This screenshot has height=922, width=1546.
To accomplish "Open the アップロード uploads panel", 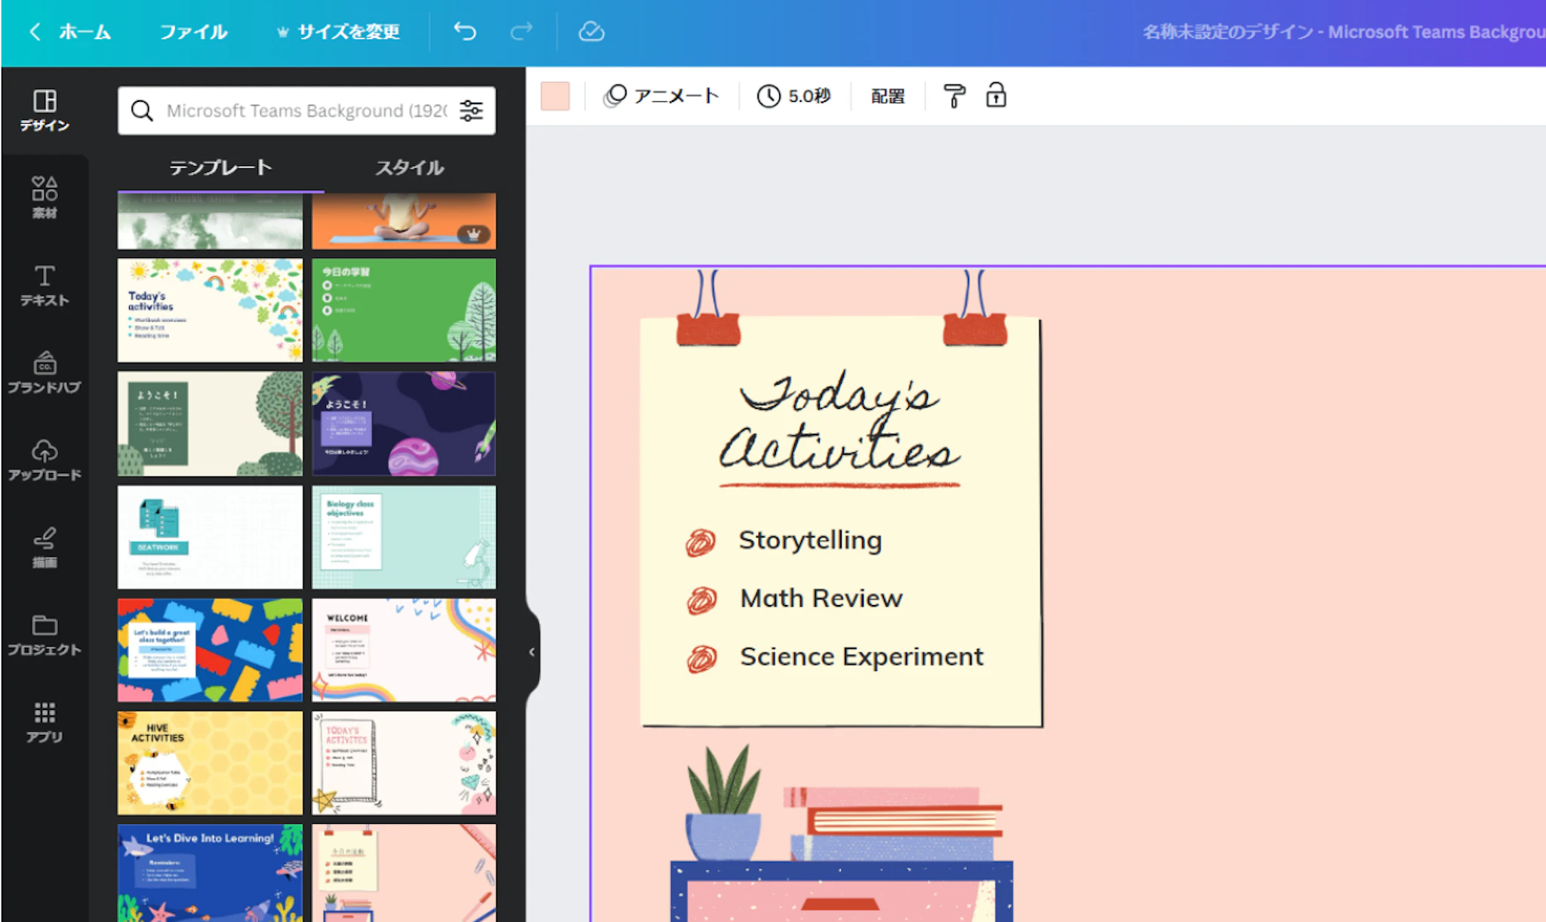I will 45,460.
